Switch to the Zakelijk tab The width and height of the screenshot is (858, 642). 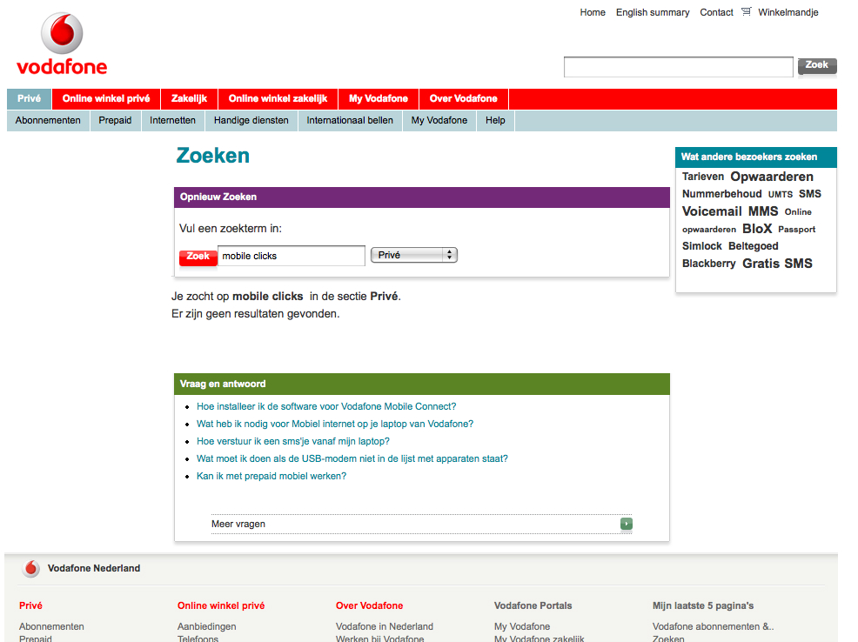point(189,99)
